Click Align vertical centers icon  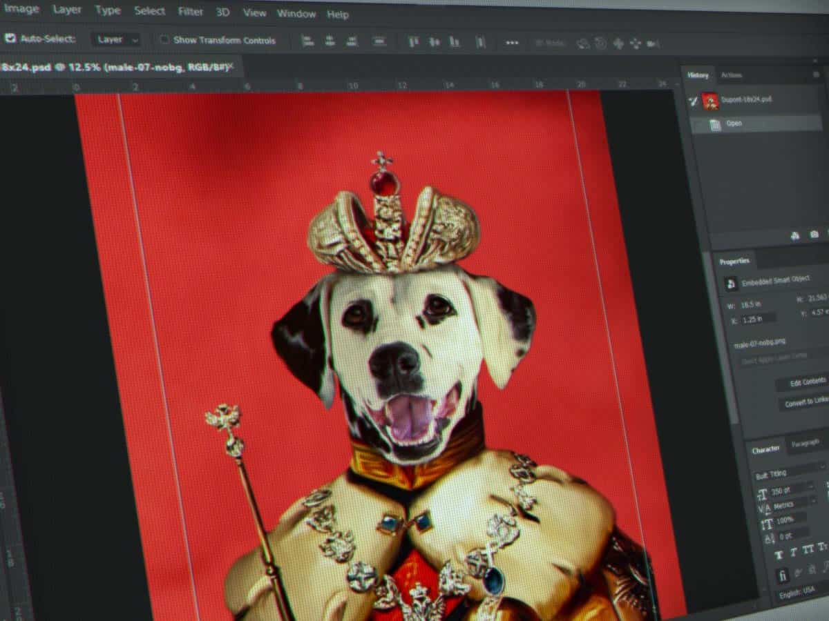[435, 42]
